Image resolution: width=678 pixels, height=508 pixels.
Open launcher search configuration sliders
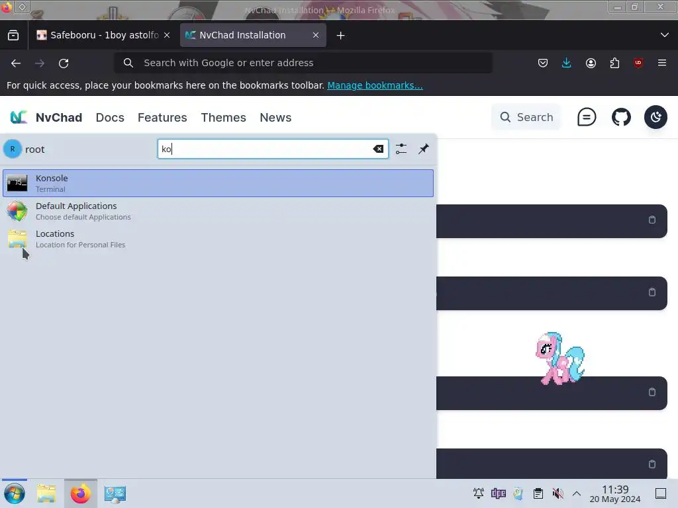click(x=401, y=149)
